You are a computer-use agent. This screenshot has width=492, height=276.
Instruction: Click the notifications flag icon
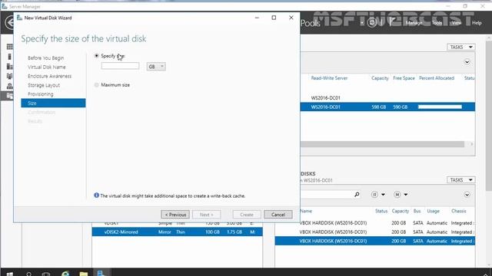coord(391,22)
